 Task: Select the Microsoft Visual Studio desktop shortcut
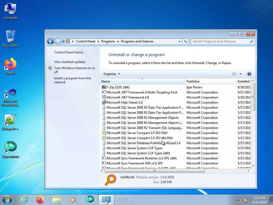pos(10,98)
